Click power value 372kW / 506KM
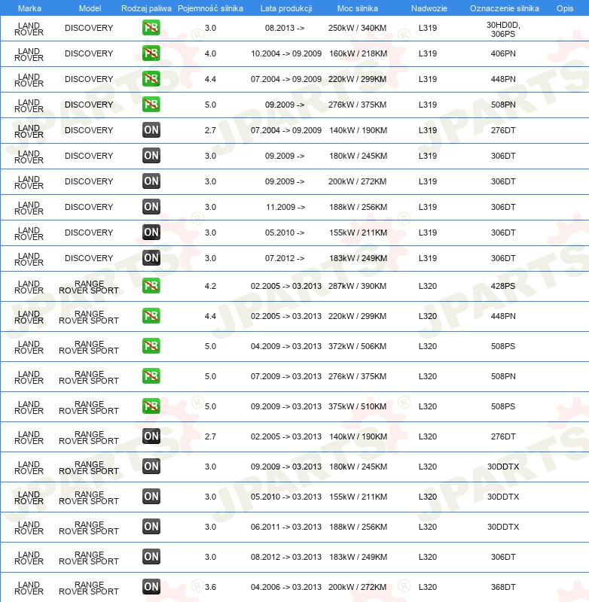This screenshot has height=602, width=589. coord(357,346)
